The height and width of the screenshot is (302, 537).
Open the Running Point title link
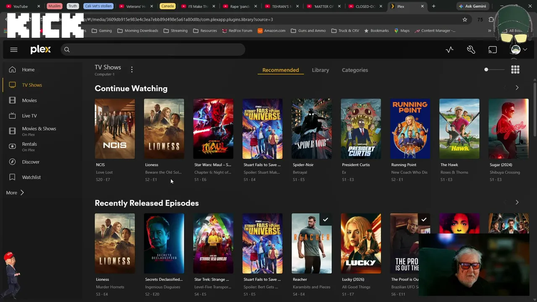404,165
